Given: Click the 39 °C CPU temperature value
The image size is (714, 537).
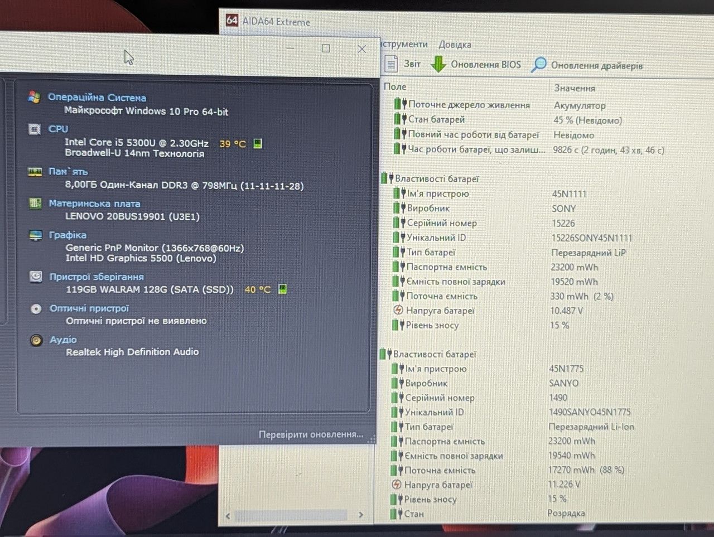Looking at the screenshot, I should click(x=233, y=144).
